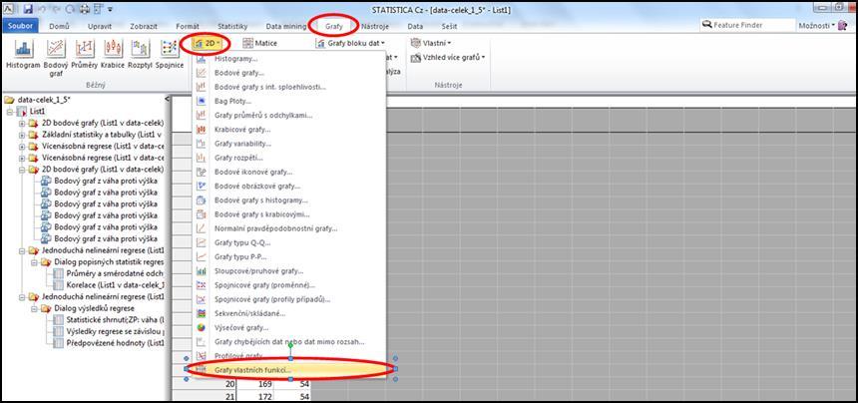The width and height of the screenshot is (858, 403).
Task: Choose Histogramy... from the 2D menu
Action: point(289,59)
